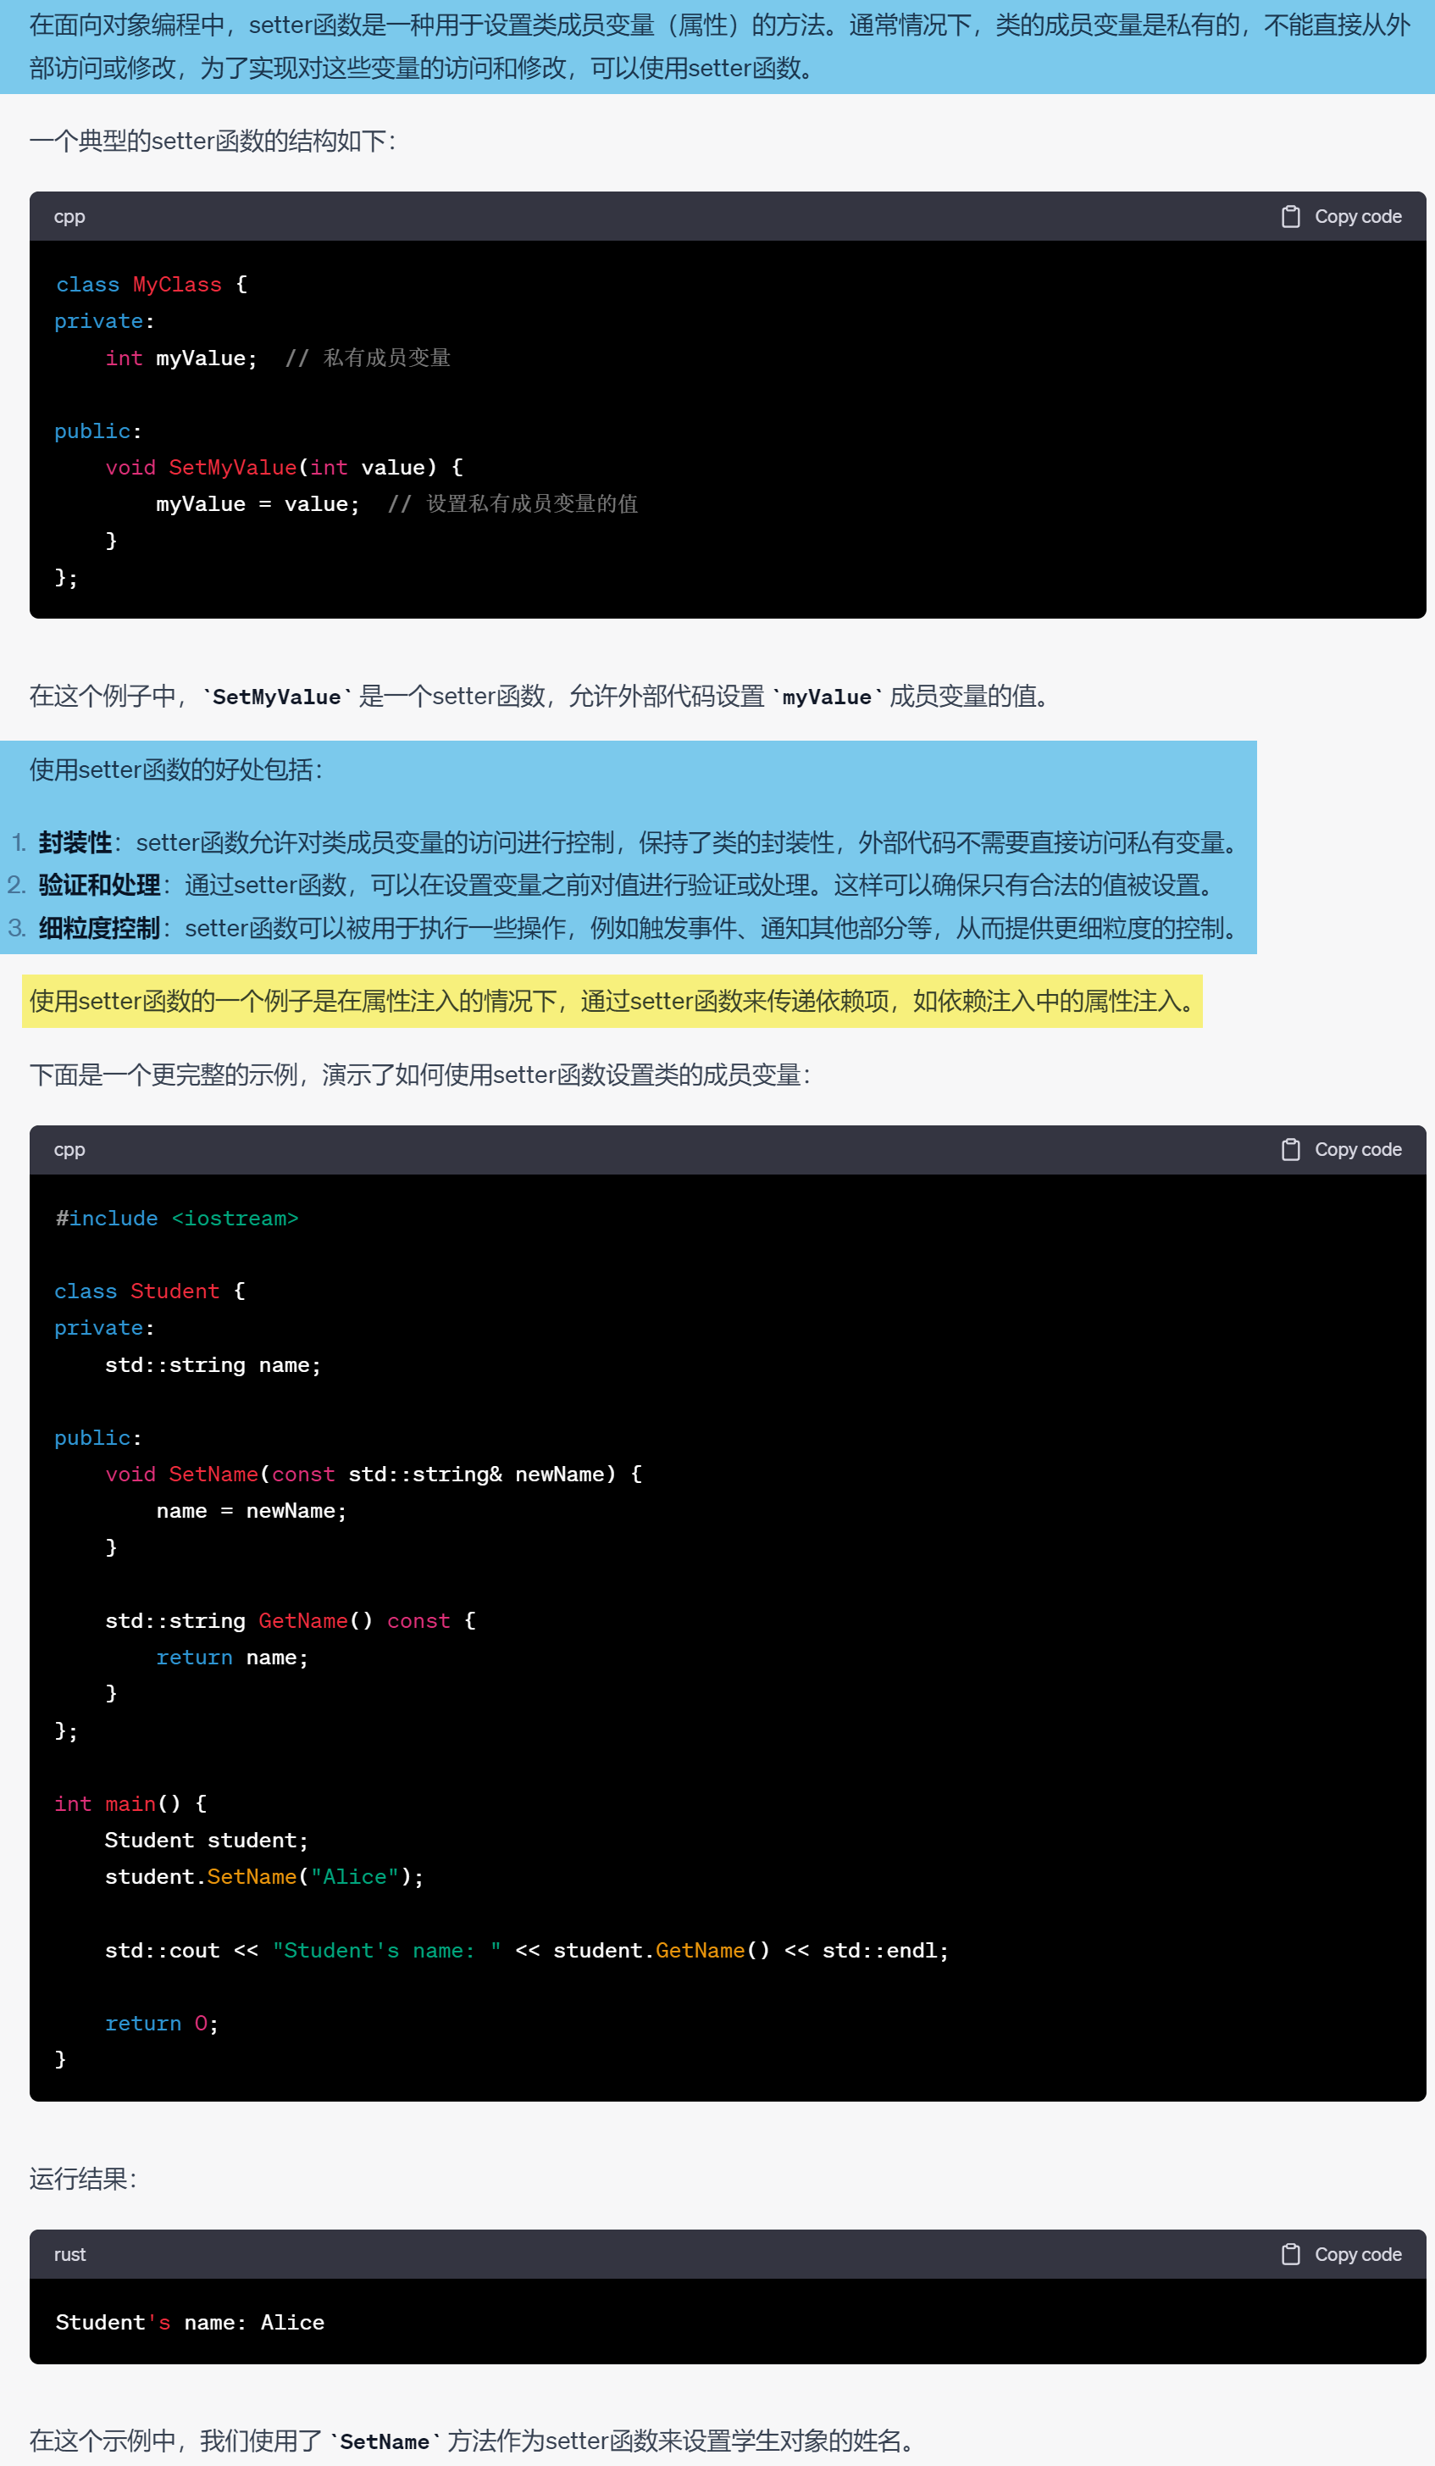The width and height of the screenshot is (1435, 2466).
Task: Click 'std::string GetName() const {' line
Action: click(x=291, y=1620)
